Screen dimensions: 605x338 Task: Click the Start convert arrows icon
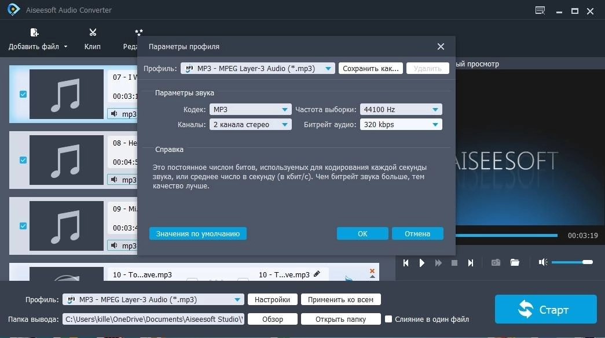tap(526, 309)
